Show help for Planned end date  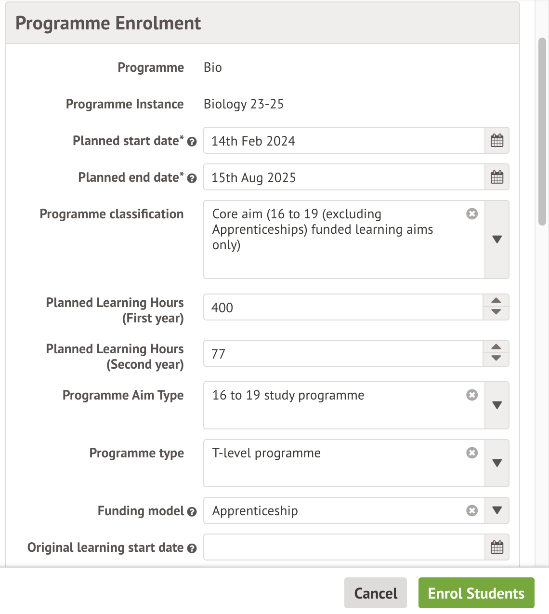(x=192, y=178)
